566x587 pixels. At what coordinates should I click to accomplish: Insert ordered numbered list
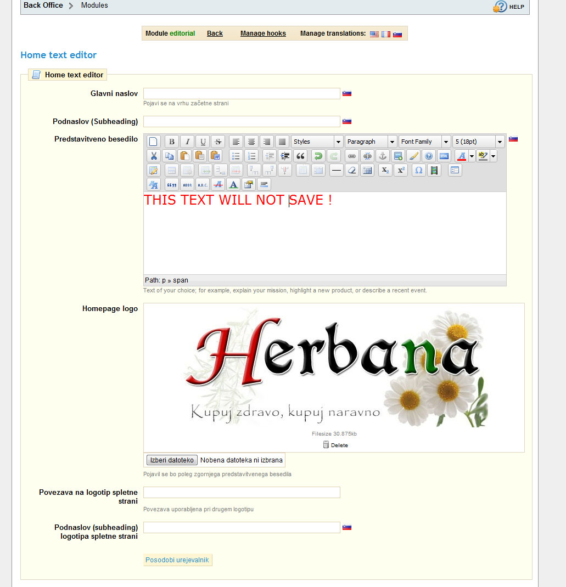[251, 156]
